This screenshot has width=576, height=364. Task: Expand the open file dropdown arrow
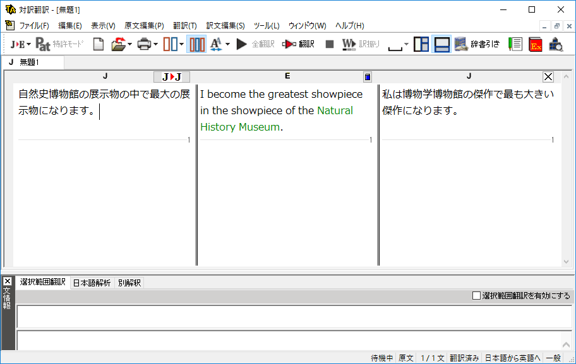coord(129,44)
